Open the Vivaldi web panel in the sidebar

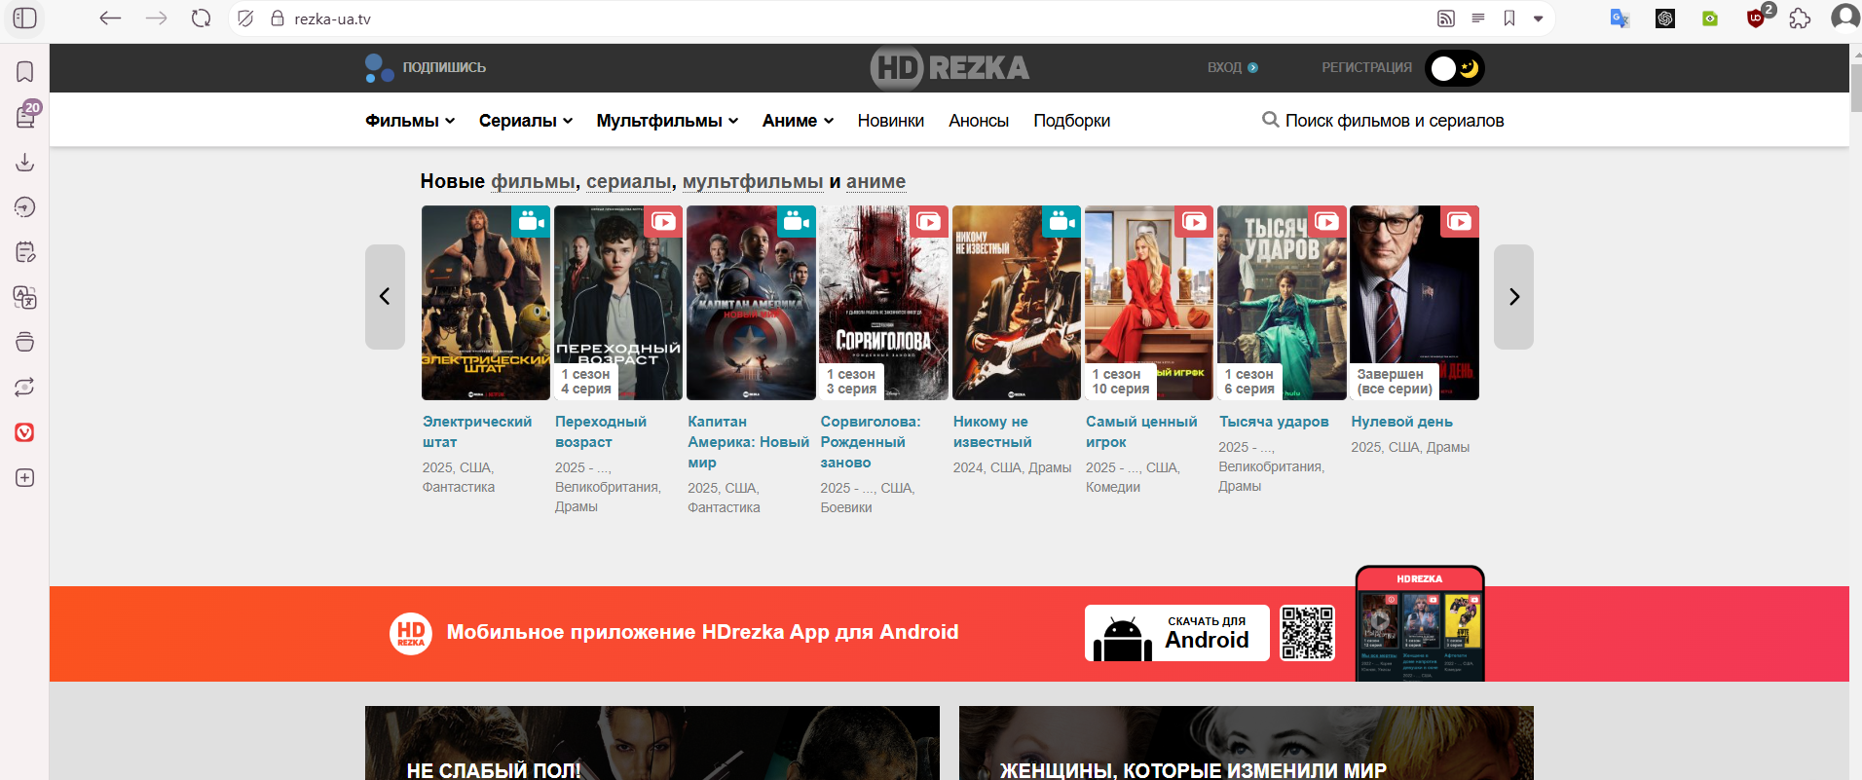pos(25,432)
